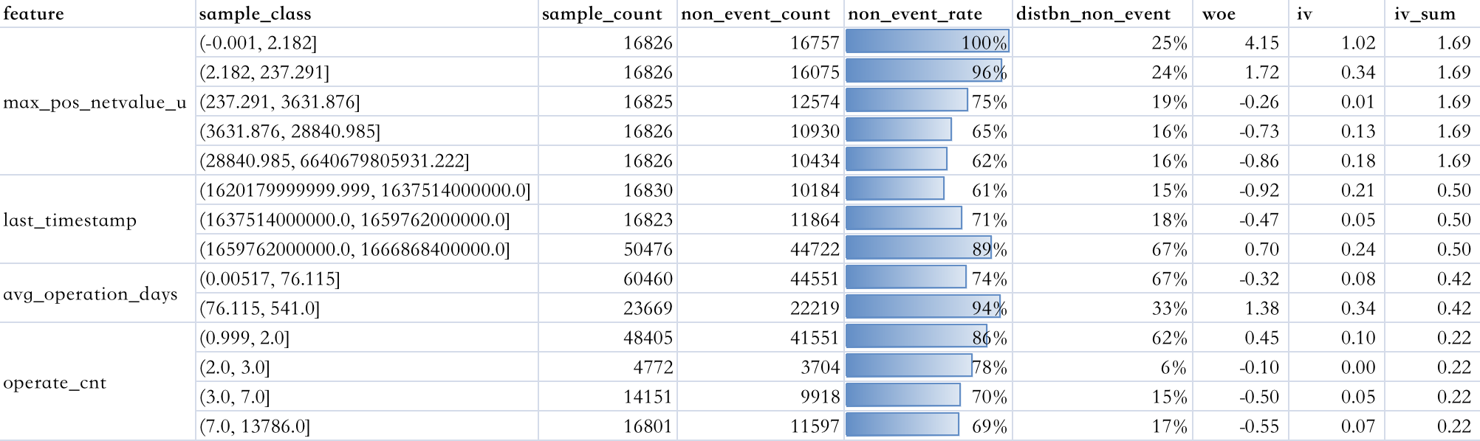This screenshot has width=1480, height=441.
Task: Click the woe value 4.15
Action: pyautogui.click(x=1261, y=43)
